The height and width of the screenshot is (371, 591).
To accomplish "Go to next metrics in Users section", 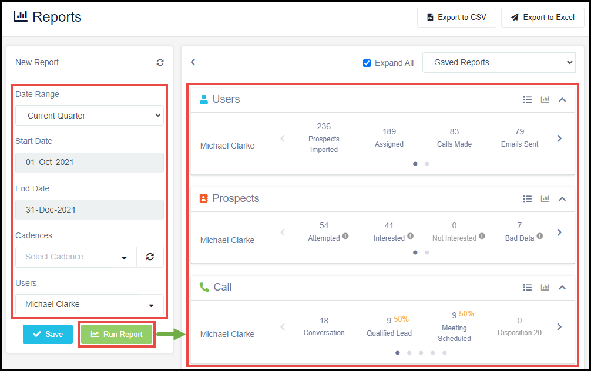I will coord(559,139).
